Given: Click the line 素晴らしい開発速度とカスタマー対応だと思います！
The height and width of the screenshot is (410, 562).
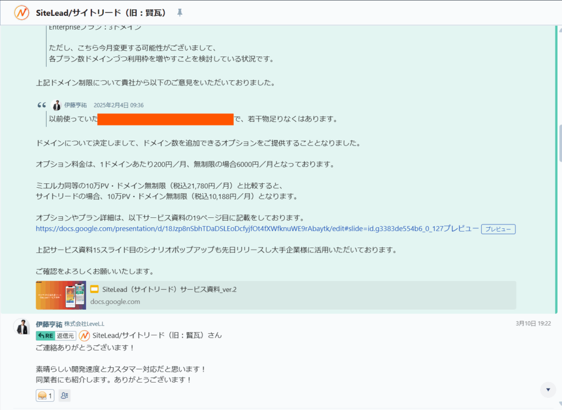Looking at the screenshot, I should coord(121,369).
